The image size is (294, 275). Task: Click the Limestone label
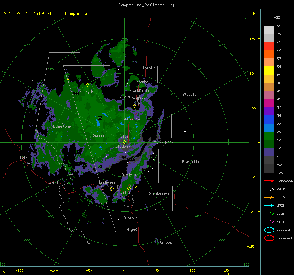(x=62, y=126)
